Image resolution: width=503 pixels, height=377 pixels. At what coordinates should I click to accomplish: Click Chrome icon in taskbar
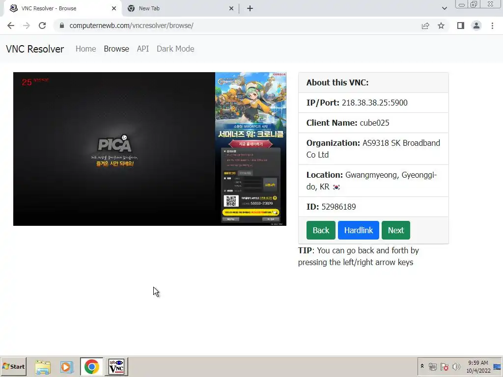point(92,367)
